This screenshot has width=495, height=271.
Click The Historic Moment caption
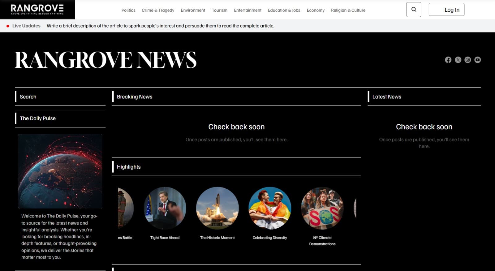pyautogui.click(x=217, y=238)
